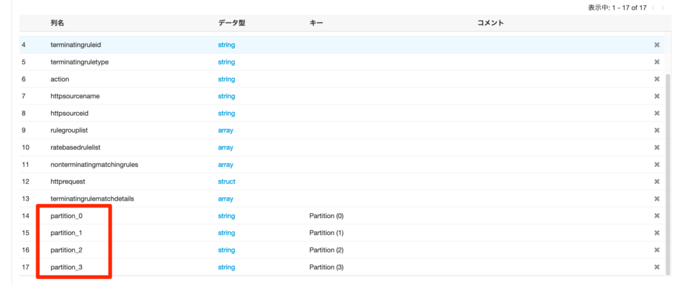The height and width of the screenshot is (284, 673).
Task: Select the httpsourcename column name
Action: click(75, 96)
